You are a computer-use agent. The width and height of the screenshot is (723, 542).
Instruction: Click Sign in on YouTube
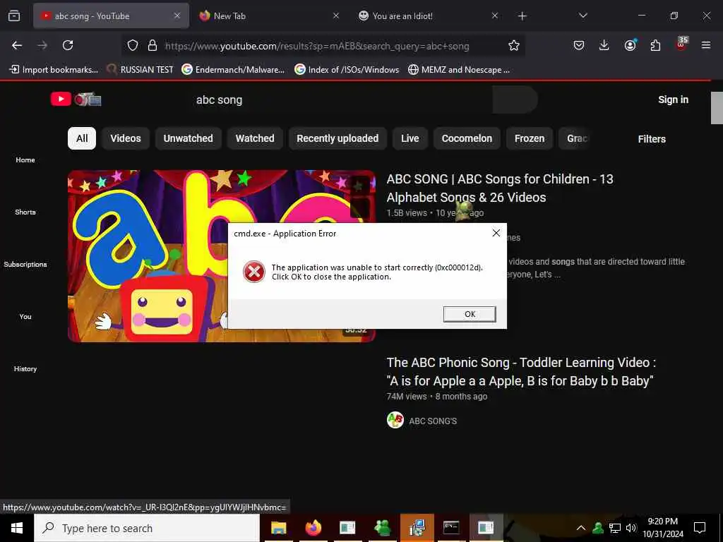pos(673,100)
